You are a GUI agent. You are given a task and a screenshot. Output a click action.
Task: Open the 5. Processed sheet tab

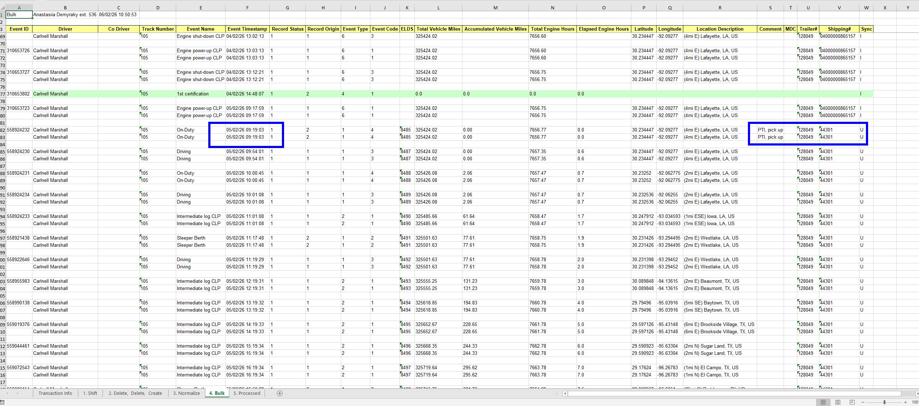[x=247, y=393]
